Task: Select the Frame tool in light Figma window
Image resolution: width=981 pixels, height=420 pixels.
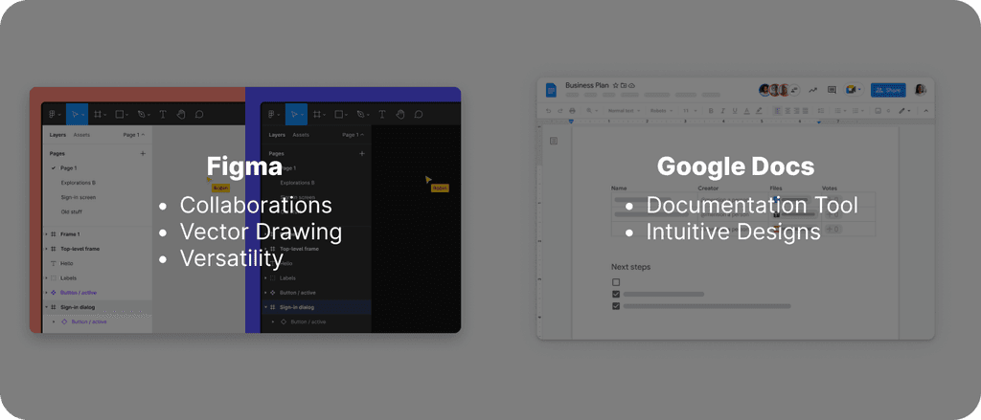Action: click(100, 115)
